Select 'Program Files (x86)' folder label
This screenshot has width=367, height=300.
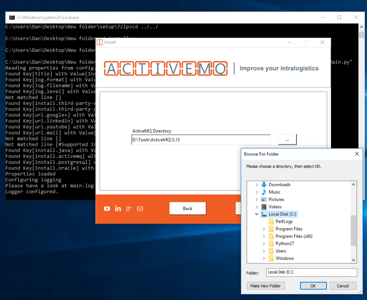pos(294,236)
